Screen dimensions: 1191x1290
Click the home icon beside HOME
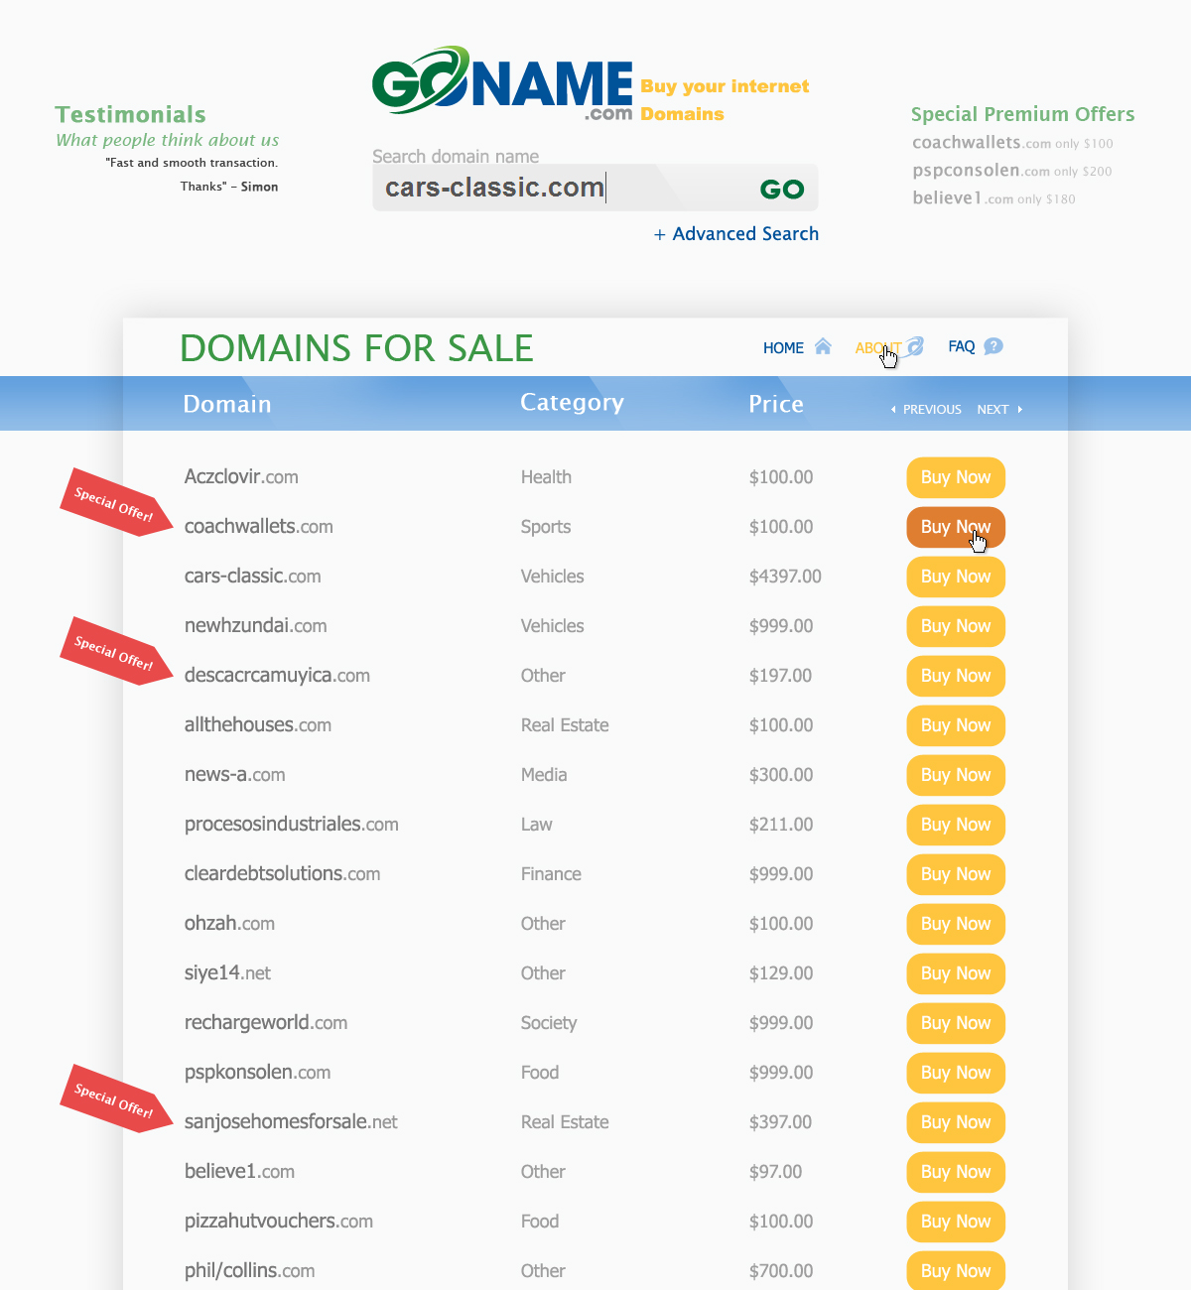pos(823,346)
